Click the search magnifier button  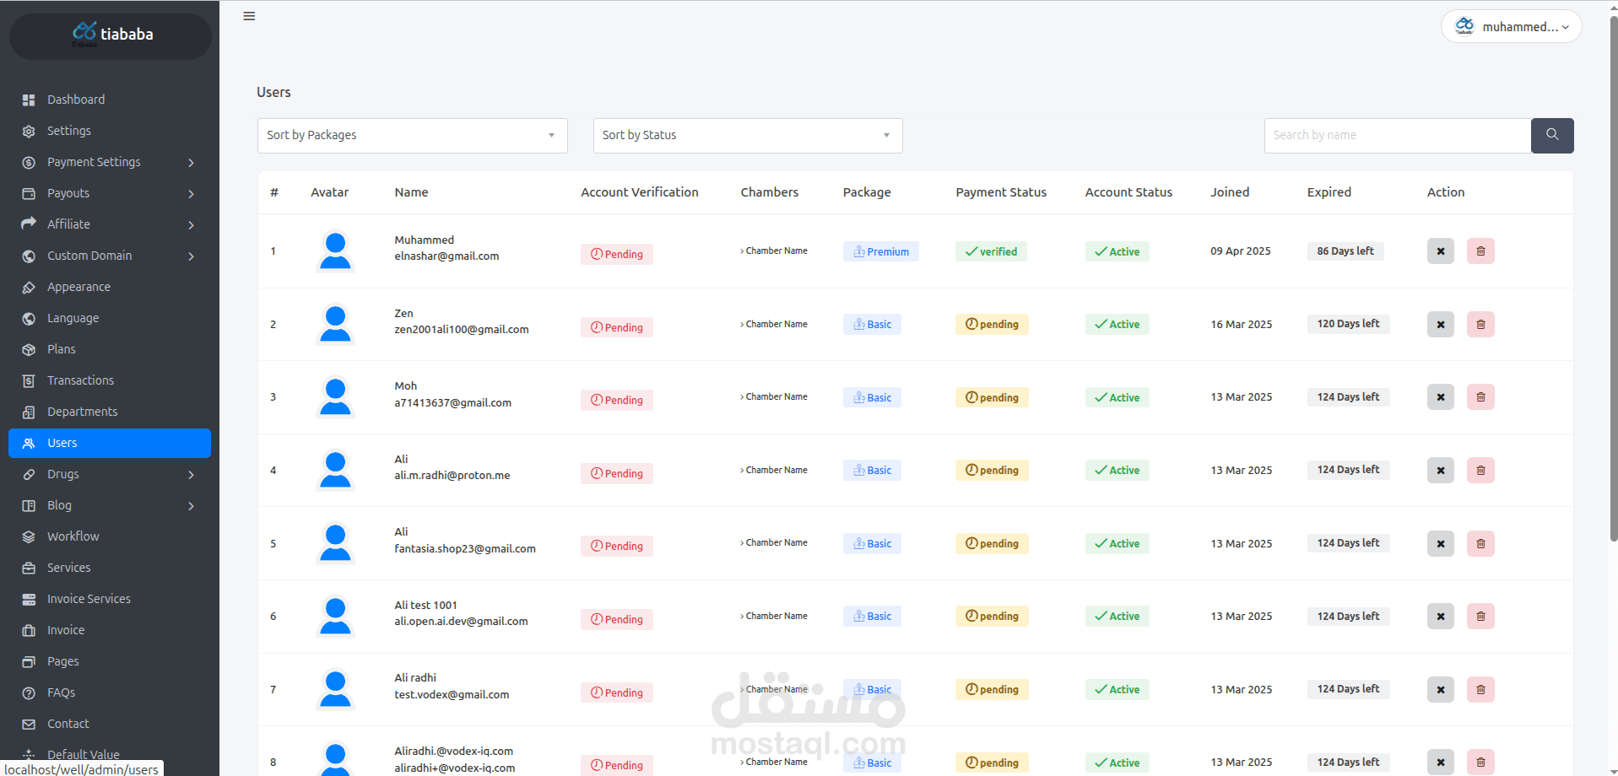[x=1551, y=135]
